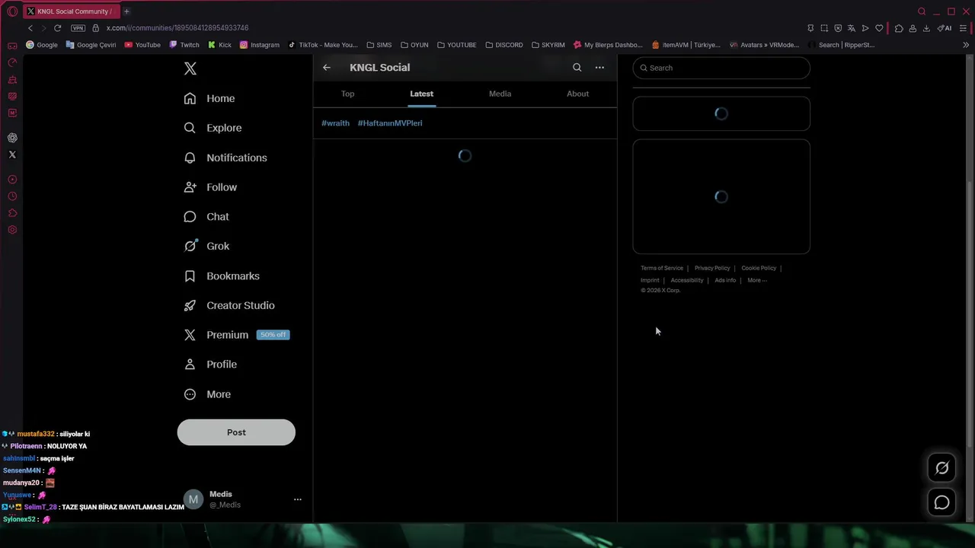Image resolution: width=975 pixels, height=548 pixels.
Task: Click the Grok floating button at right
Action: click(942, 468)
